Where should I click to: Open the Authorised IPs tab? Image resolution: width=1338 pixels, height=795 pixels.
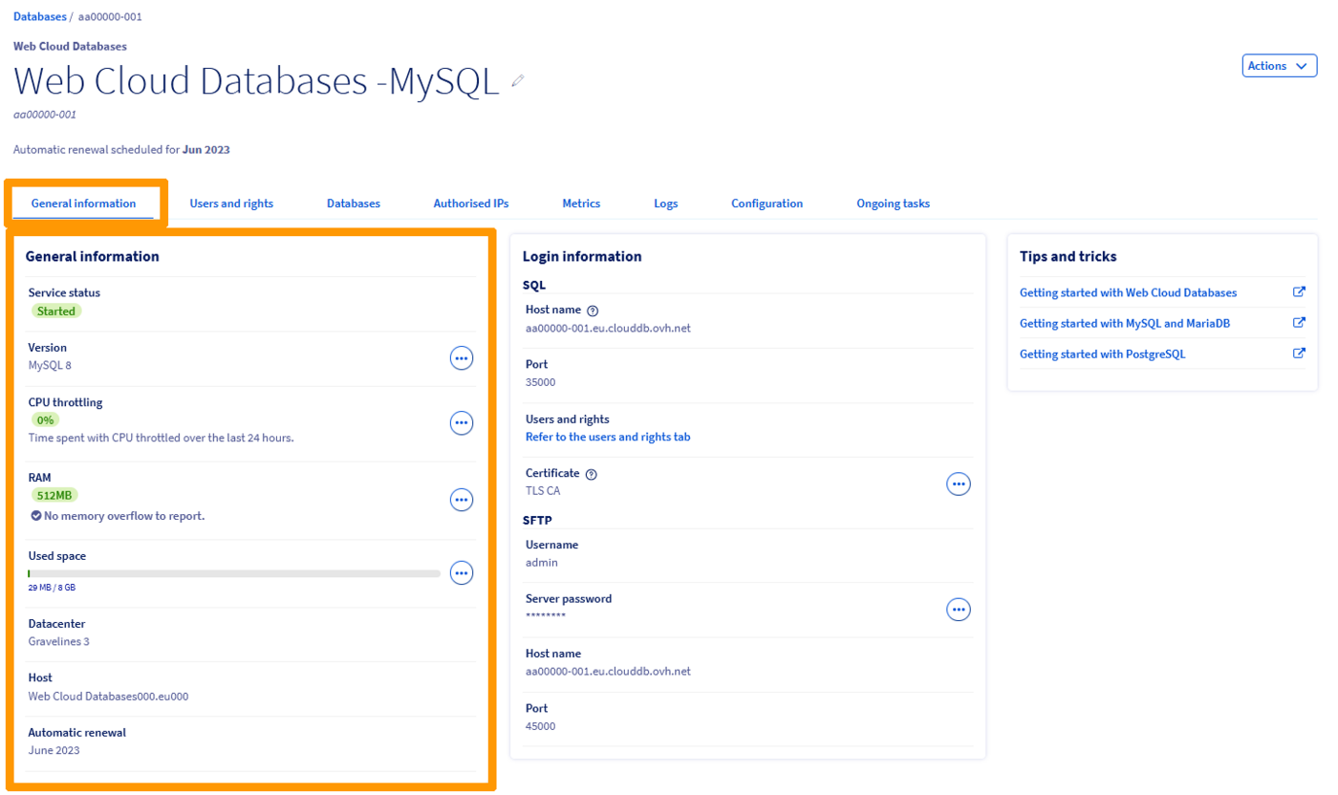tap(471, 204)
